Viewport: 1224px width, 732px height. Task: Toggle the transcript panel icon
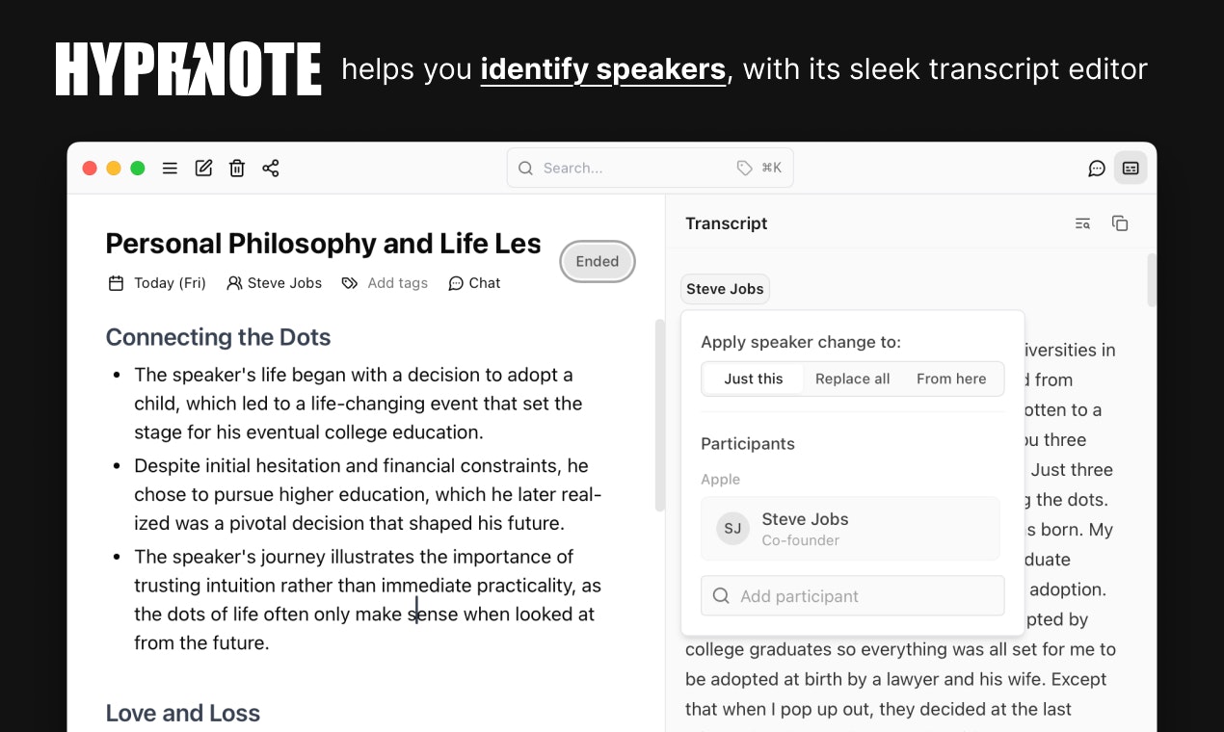(x=1131, y=169)
